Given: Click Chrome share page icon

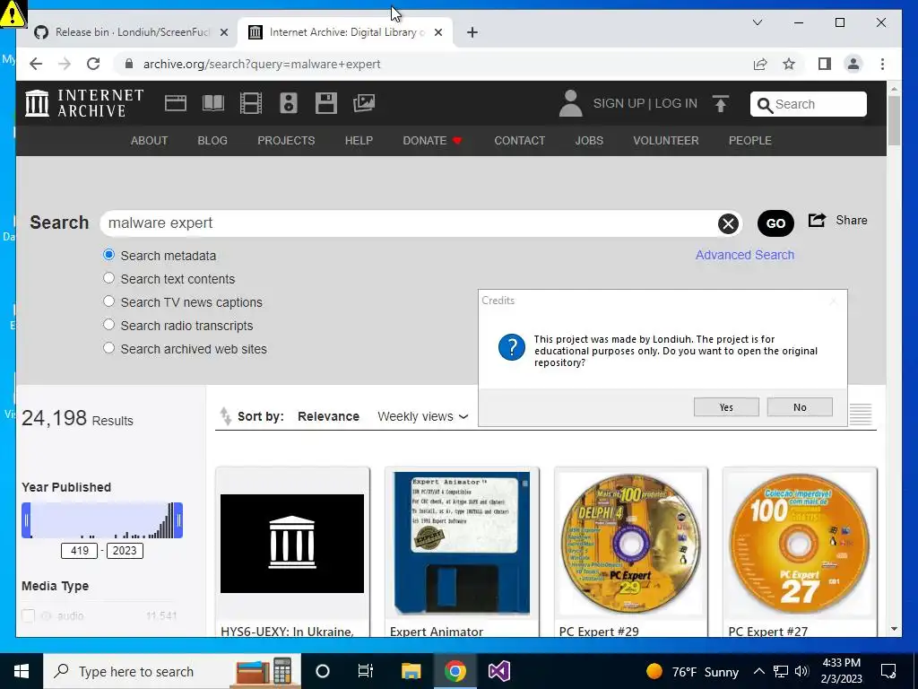Looking at the screenshot, I should [x=760, y=64].
